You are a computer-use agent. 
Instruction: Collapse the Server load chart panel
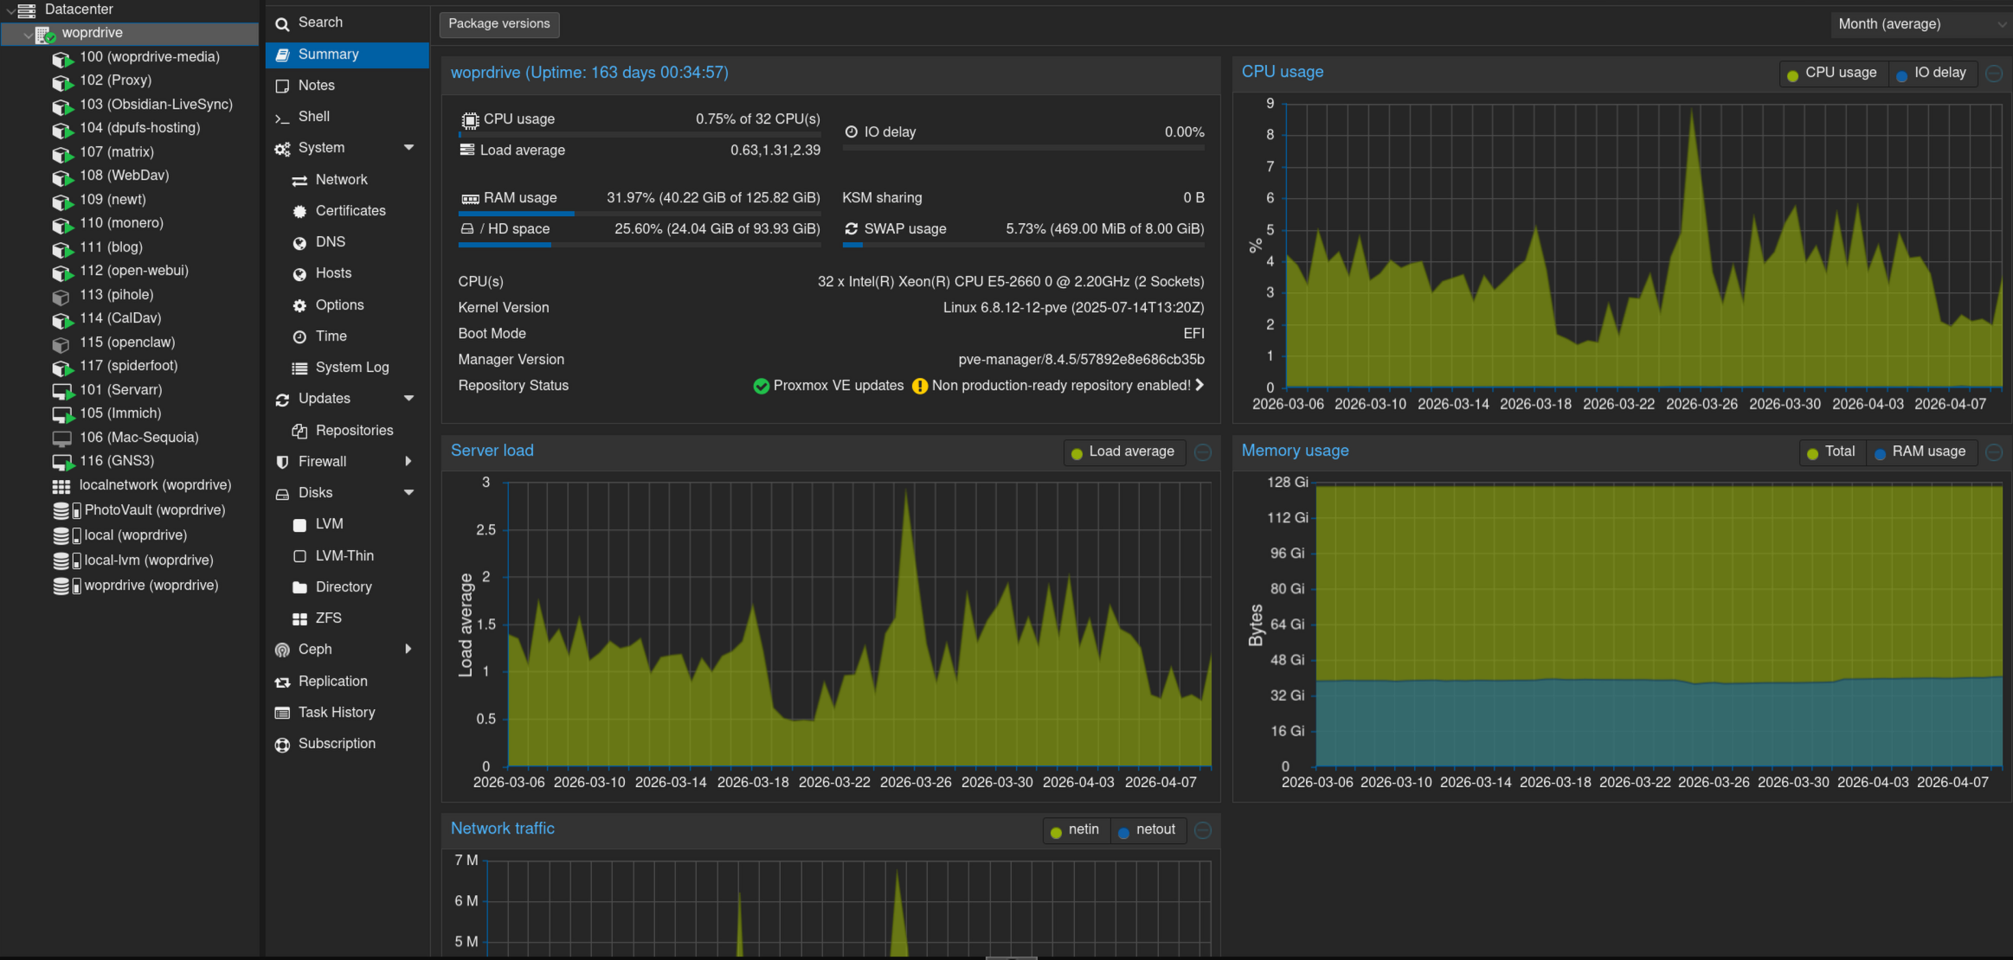(x=1203, y=452)
